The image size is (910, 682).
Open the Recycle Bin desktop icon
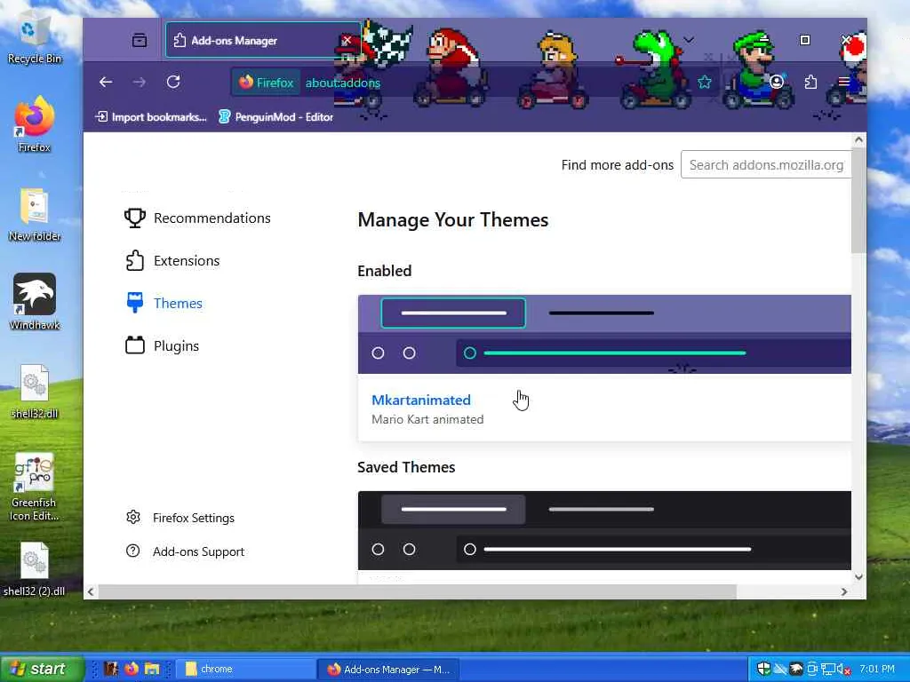tap(35, 39)
